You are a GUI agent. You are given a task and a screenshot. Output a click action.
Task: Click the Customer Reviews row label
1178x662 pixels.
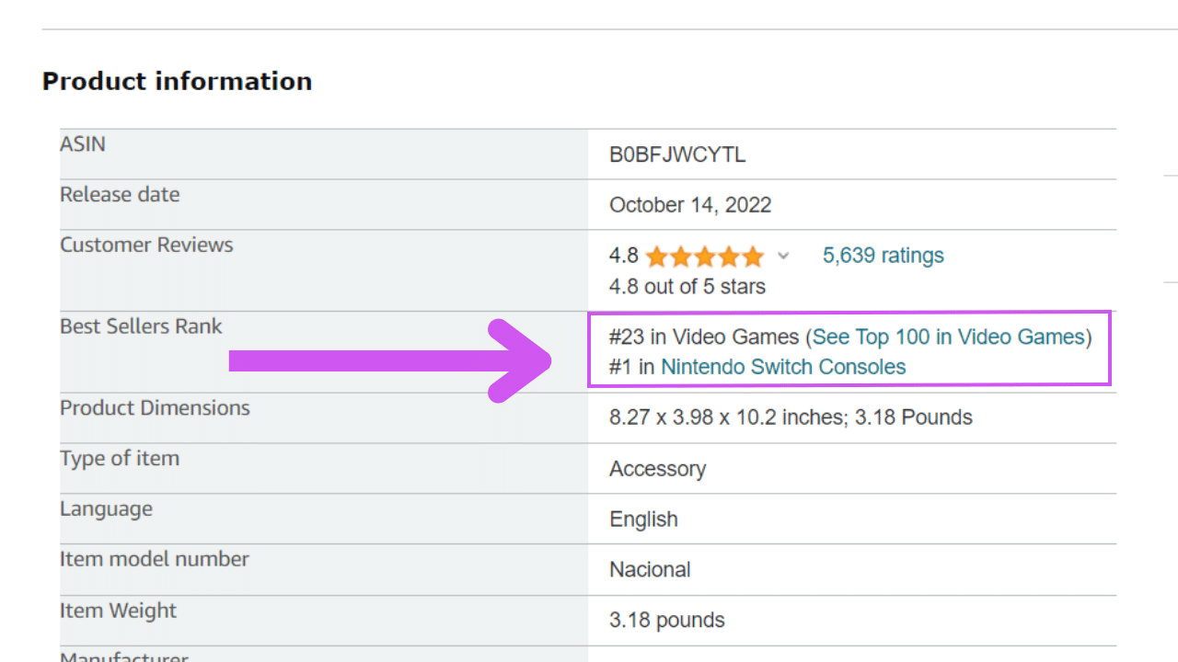pos(146,245)
